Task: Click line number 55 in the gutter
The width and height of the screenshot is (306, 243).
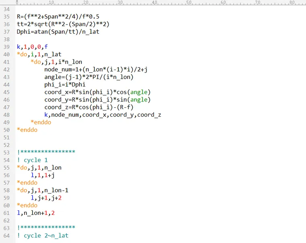Action: click(6, 168)
